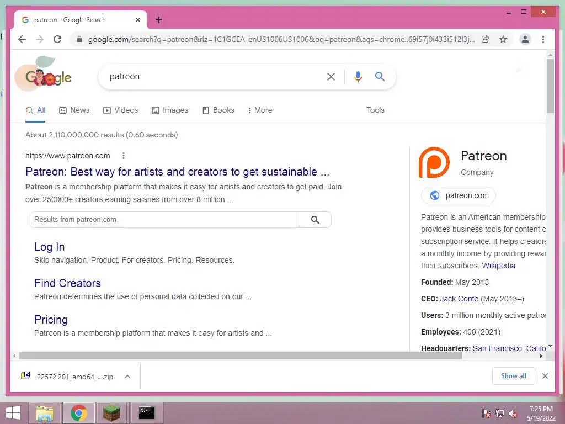
Task: Open the Wikipedia link in the description
Action: click(498, 266)
